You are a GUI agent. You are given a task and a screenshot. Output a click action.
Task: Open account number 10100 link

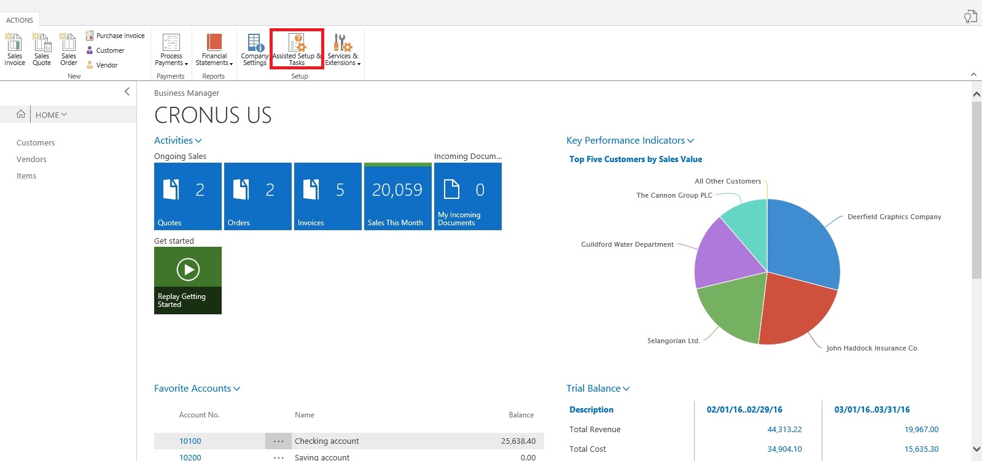coord(190,441)
